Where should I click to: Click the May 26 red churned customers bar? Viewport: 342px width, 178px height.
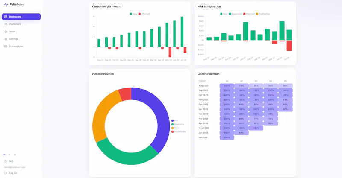pos(170,52)
